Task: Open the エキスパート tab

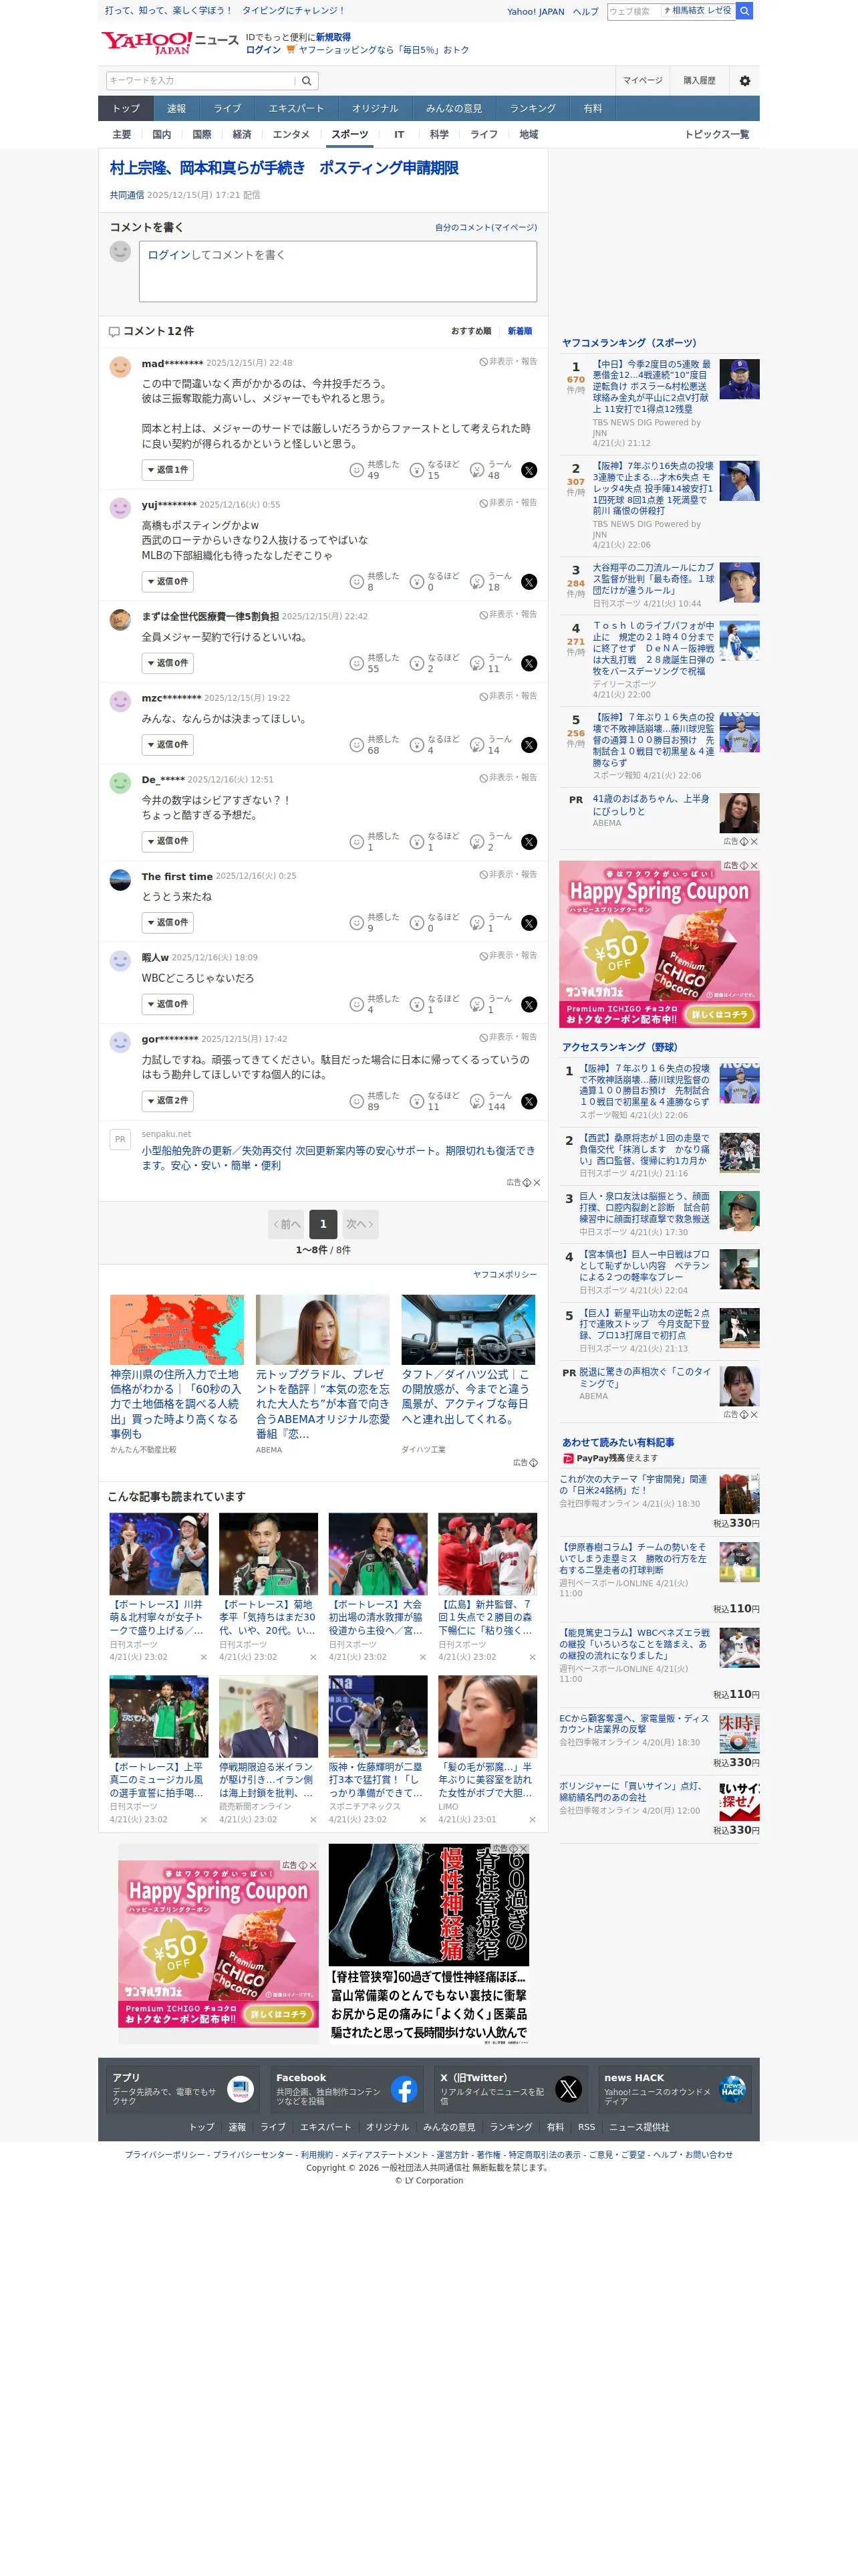Action: tap(295, 109)
